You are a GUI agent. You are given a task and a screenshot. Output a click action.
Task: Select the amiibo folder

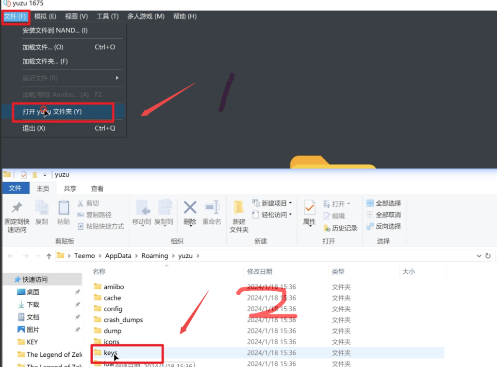[114, 287]
